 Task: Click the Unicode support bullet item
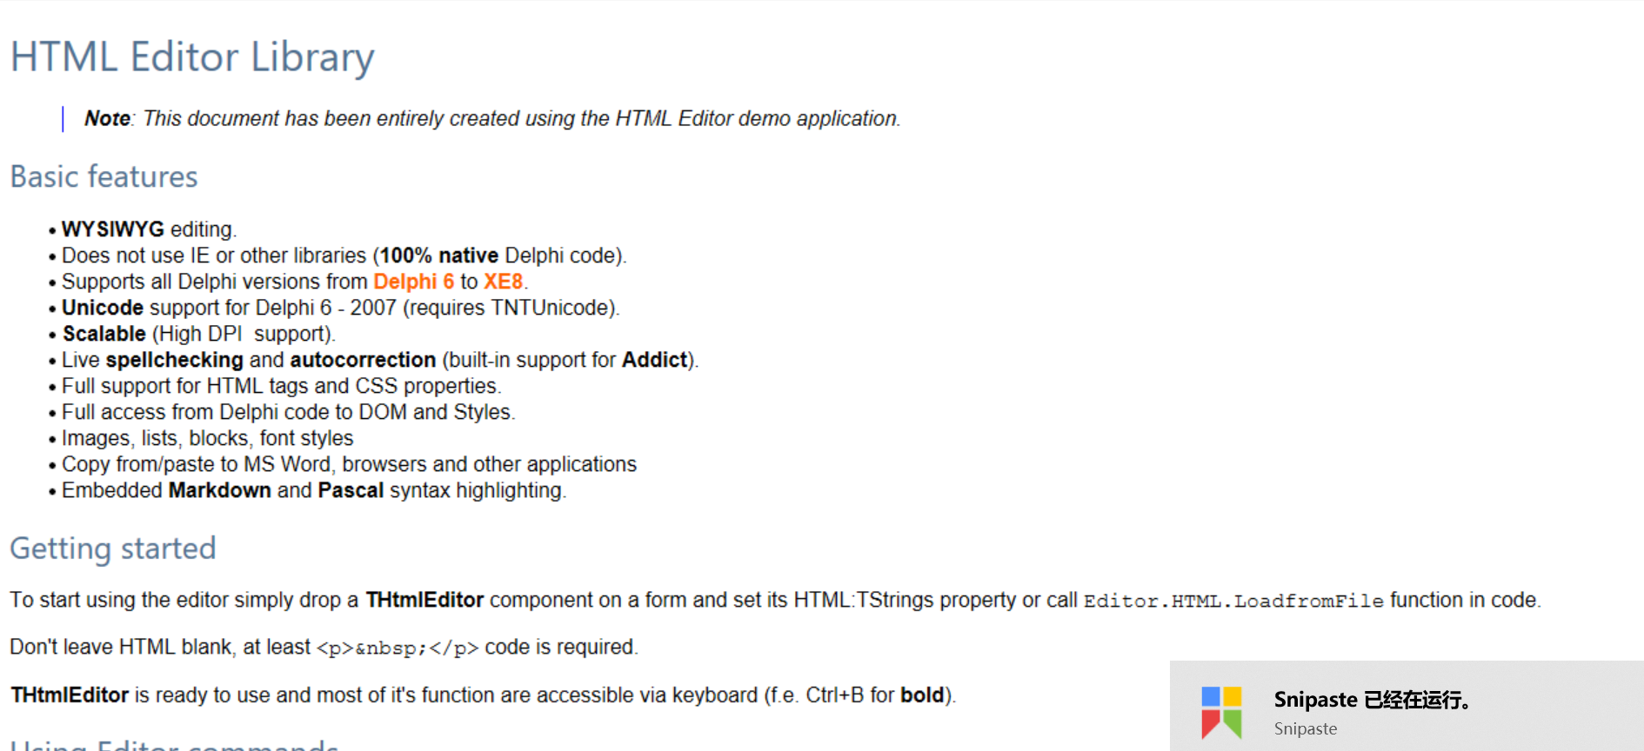[x=339, y=308]
